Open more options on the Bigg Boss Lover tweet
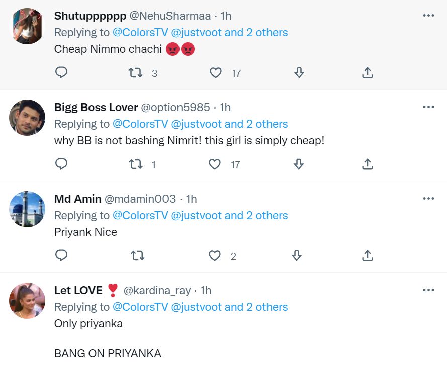This screenshot has height=367, width=447. click(x=428, y=107)
